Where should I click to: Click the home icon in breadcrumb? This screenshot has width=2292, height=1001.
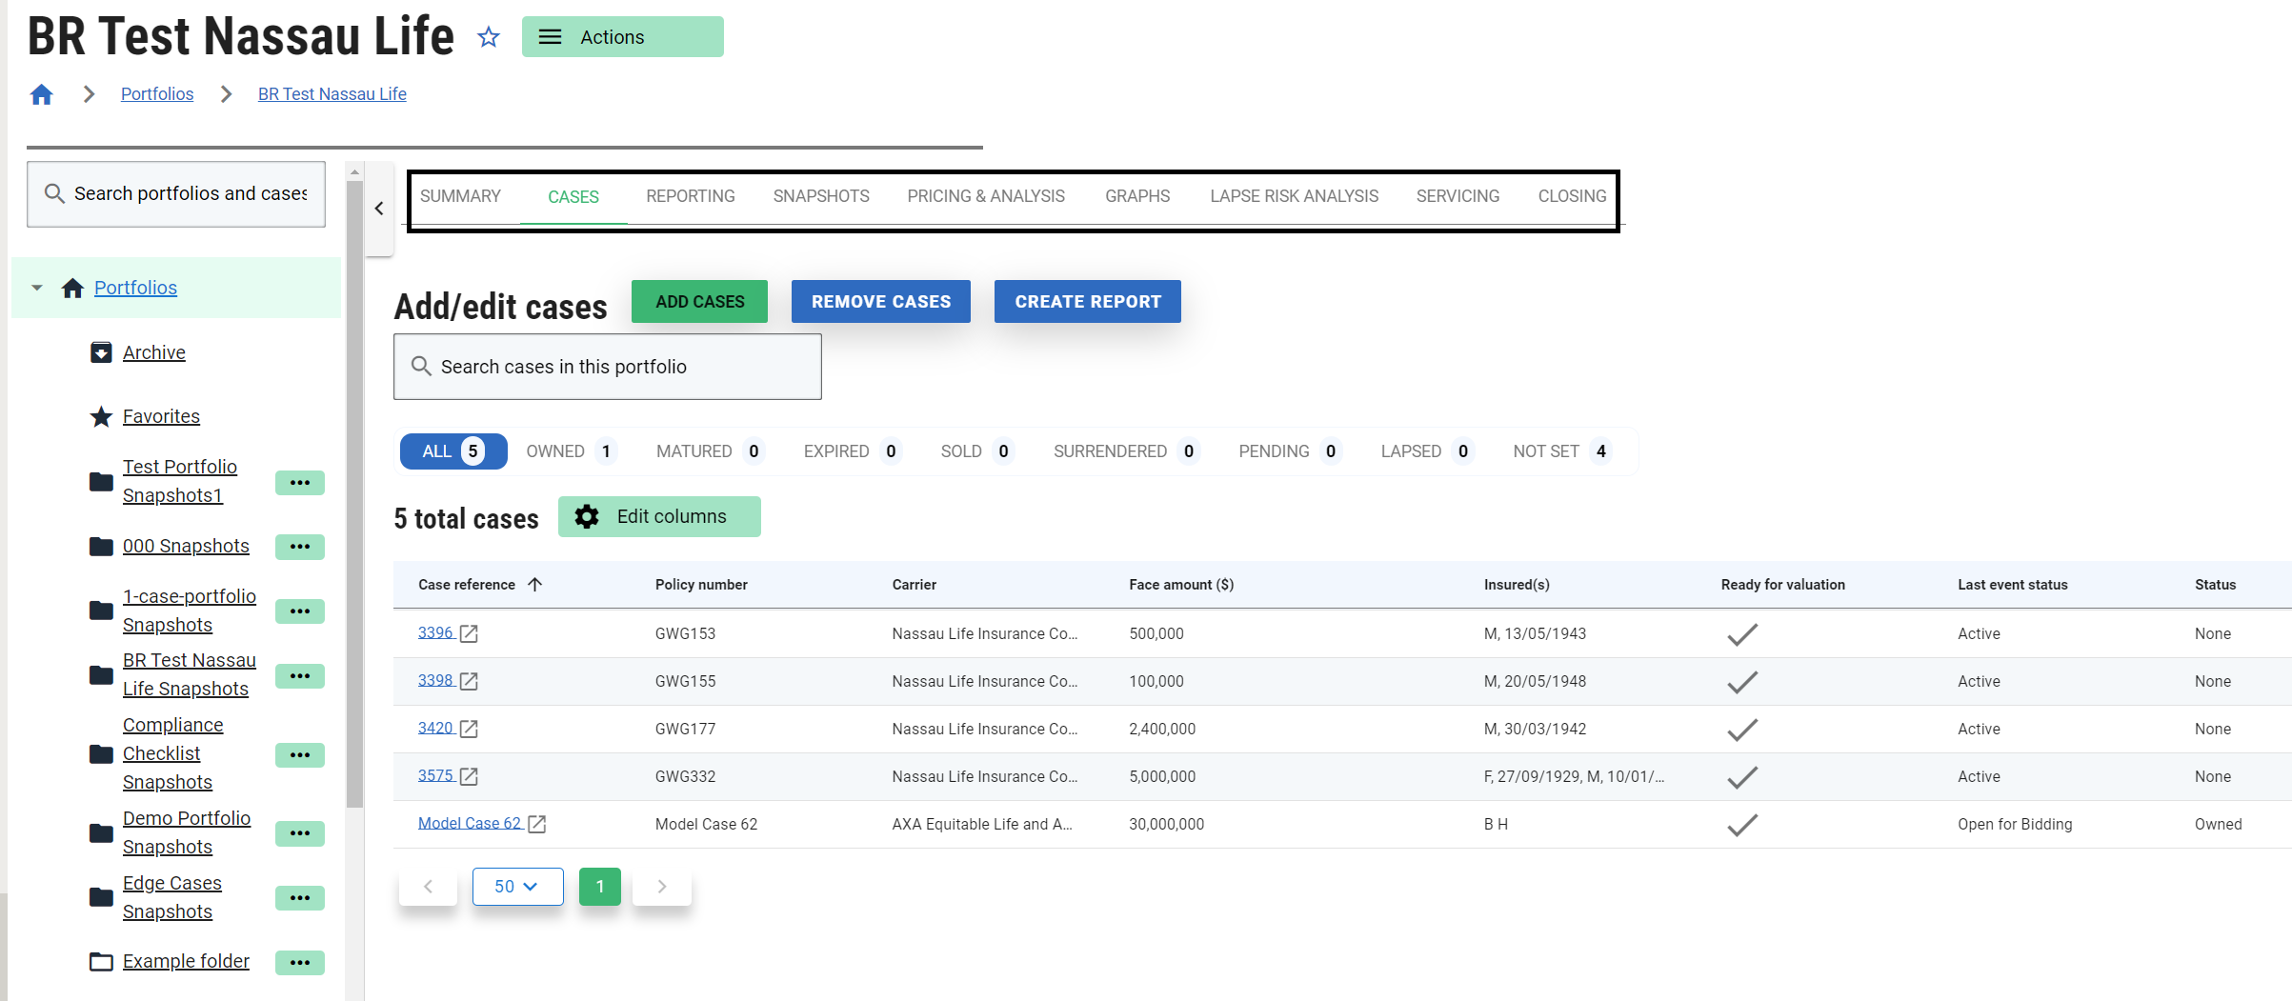pyautogui.click(x=41, y=94)
